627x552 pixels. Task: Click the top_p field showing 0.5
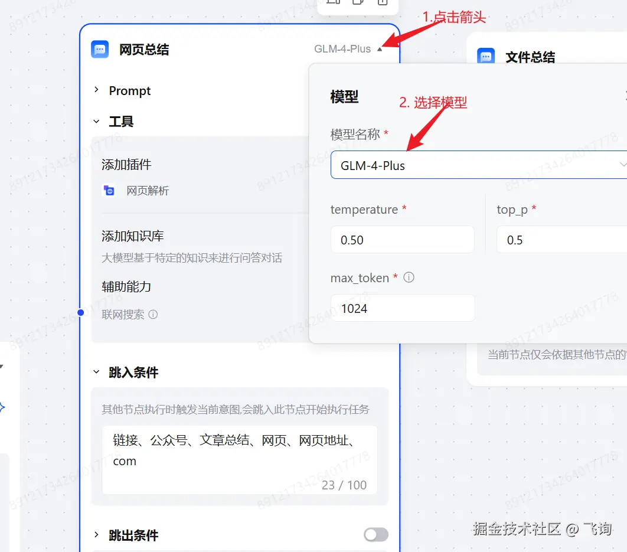pyautogui.click(x=561, y=240)
